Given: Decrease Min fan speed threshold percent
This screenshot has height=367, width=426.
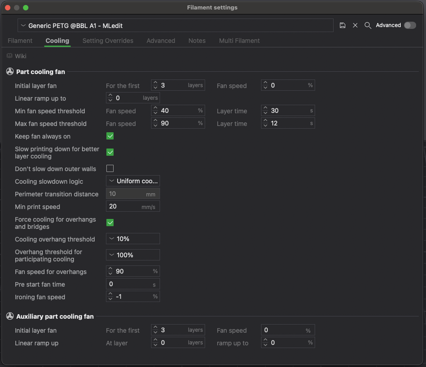Looking at the screenshot, I should coord(156,113).
